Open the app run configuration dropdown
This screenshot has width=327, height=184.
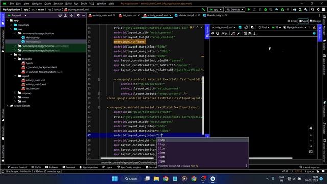pyautogui.click(x=216, y=9)
